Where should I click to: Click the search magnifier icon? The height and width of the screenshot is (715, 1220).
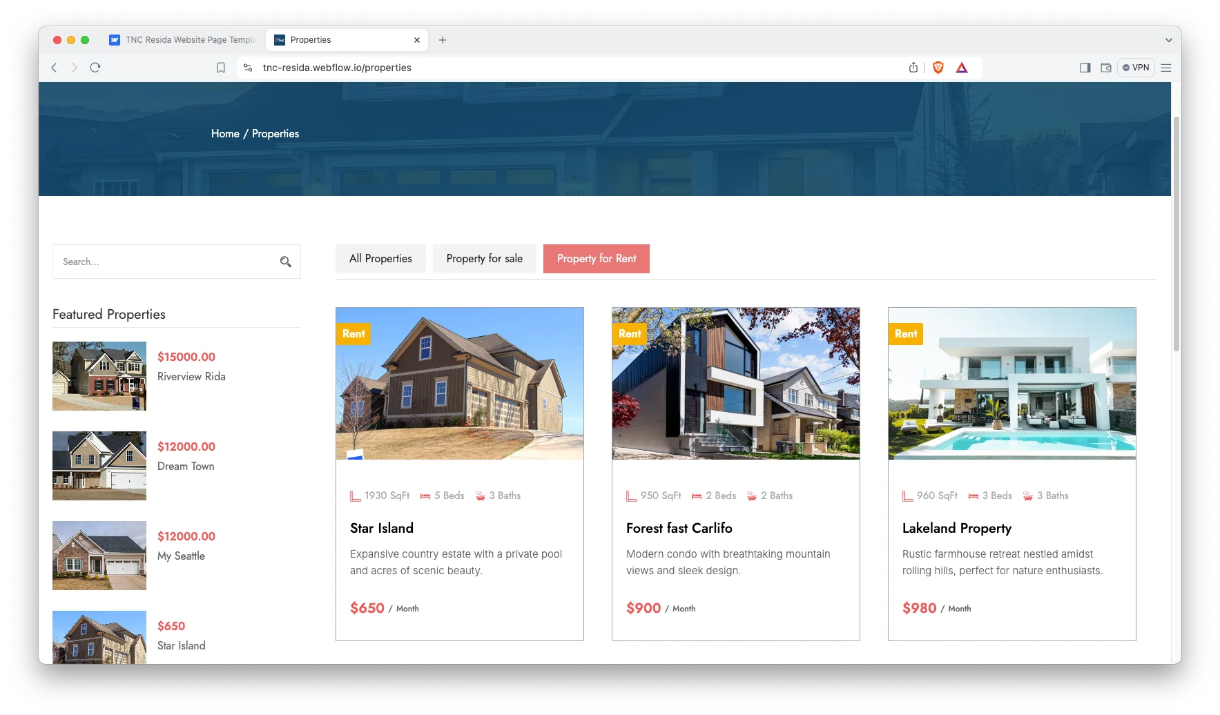point(285,262)
